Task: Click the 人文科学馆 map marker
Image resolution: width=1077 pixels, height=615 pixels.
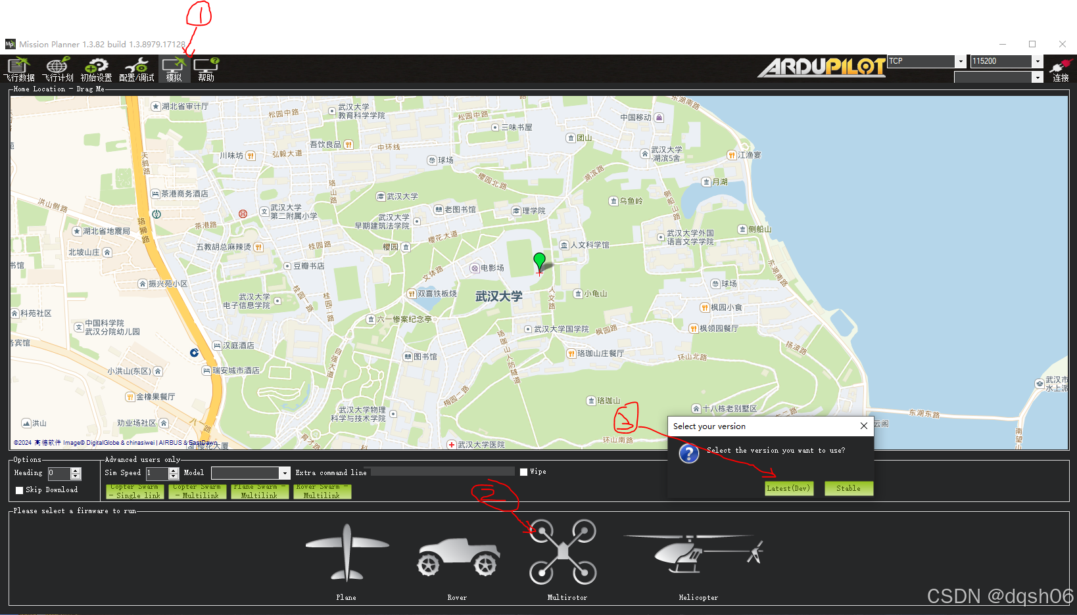Action: click(564, 245)
